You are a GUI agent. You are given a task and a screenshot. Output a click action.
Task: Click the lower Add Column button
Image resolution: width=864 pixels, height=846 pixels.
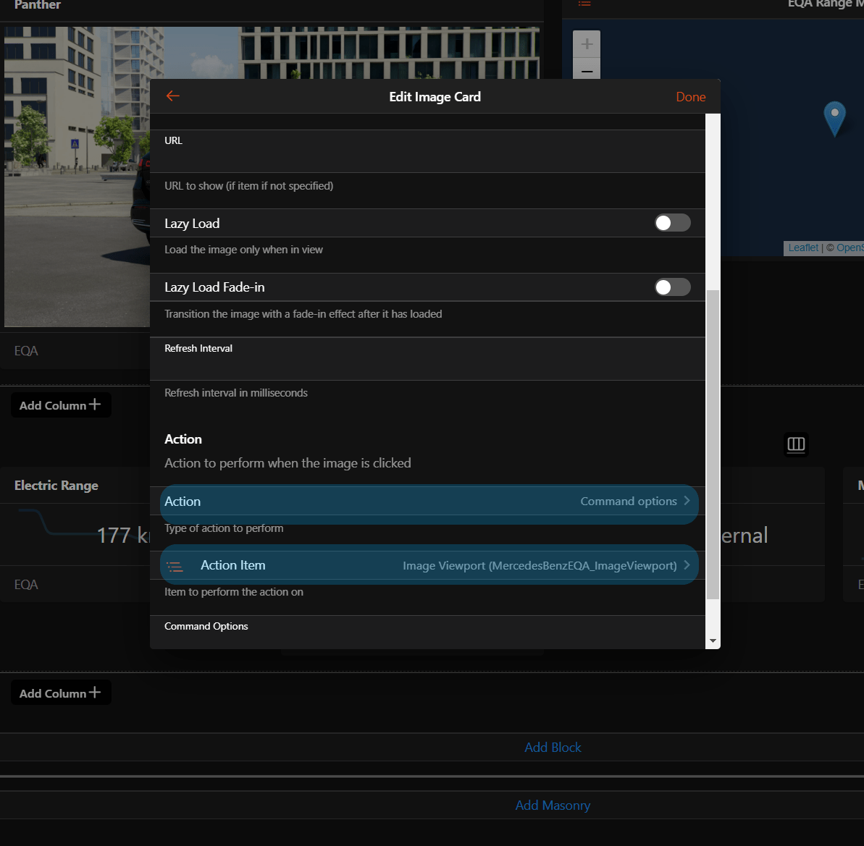[61, 693]
